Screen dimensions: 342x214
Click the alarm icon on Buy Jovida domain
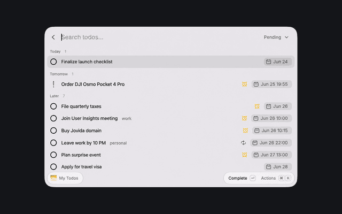pos(245,131)
